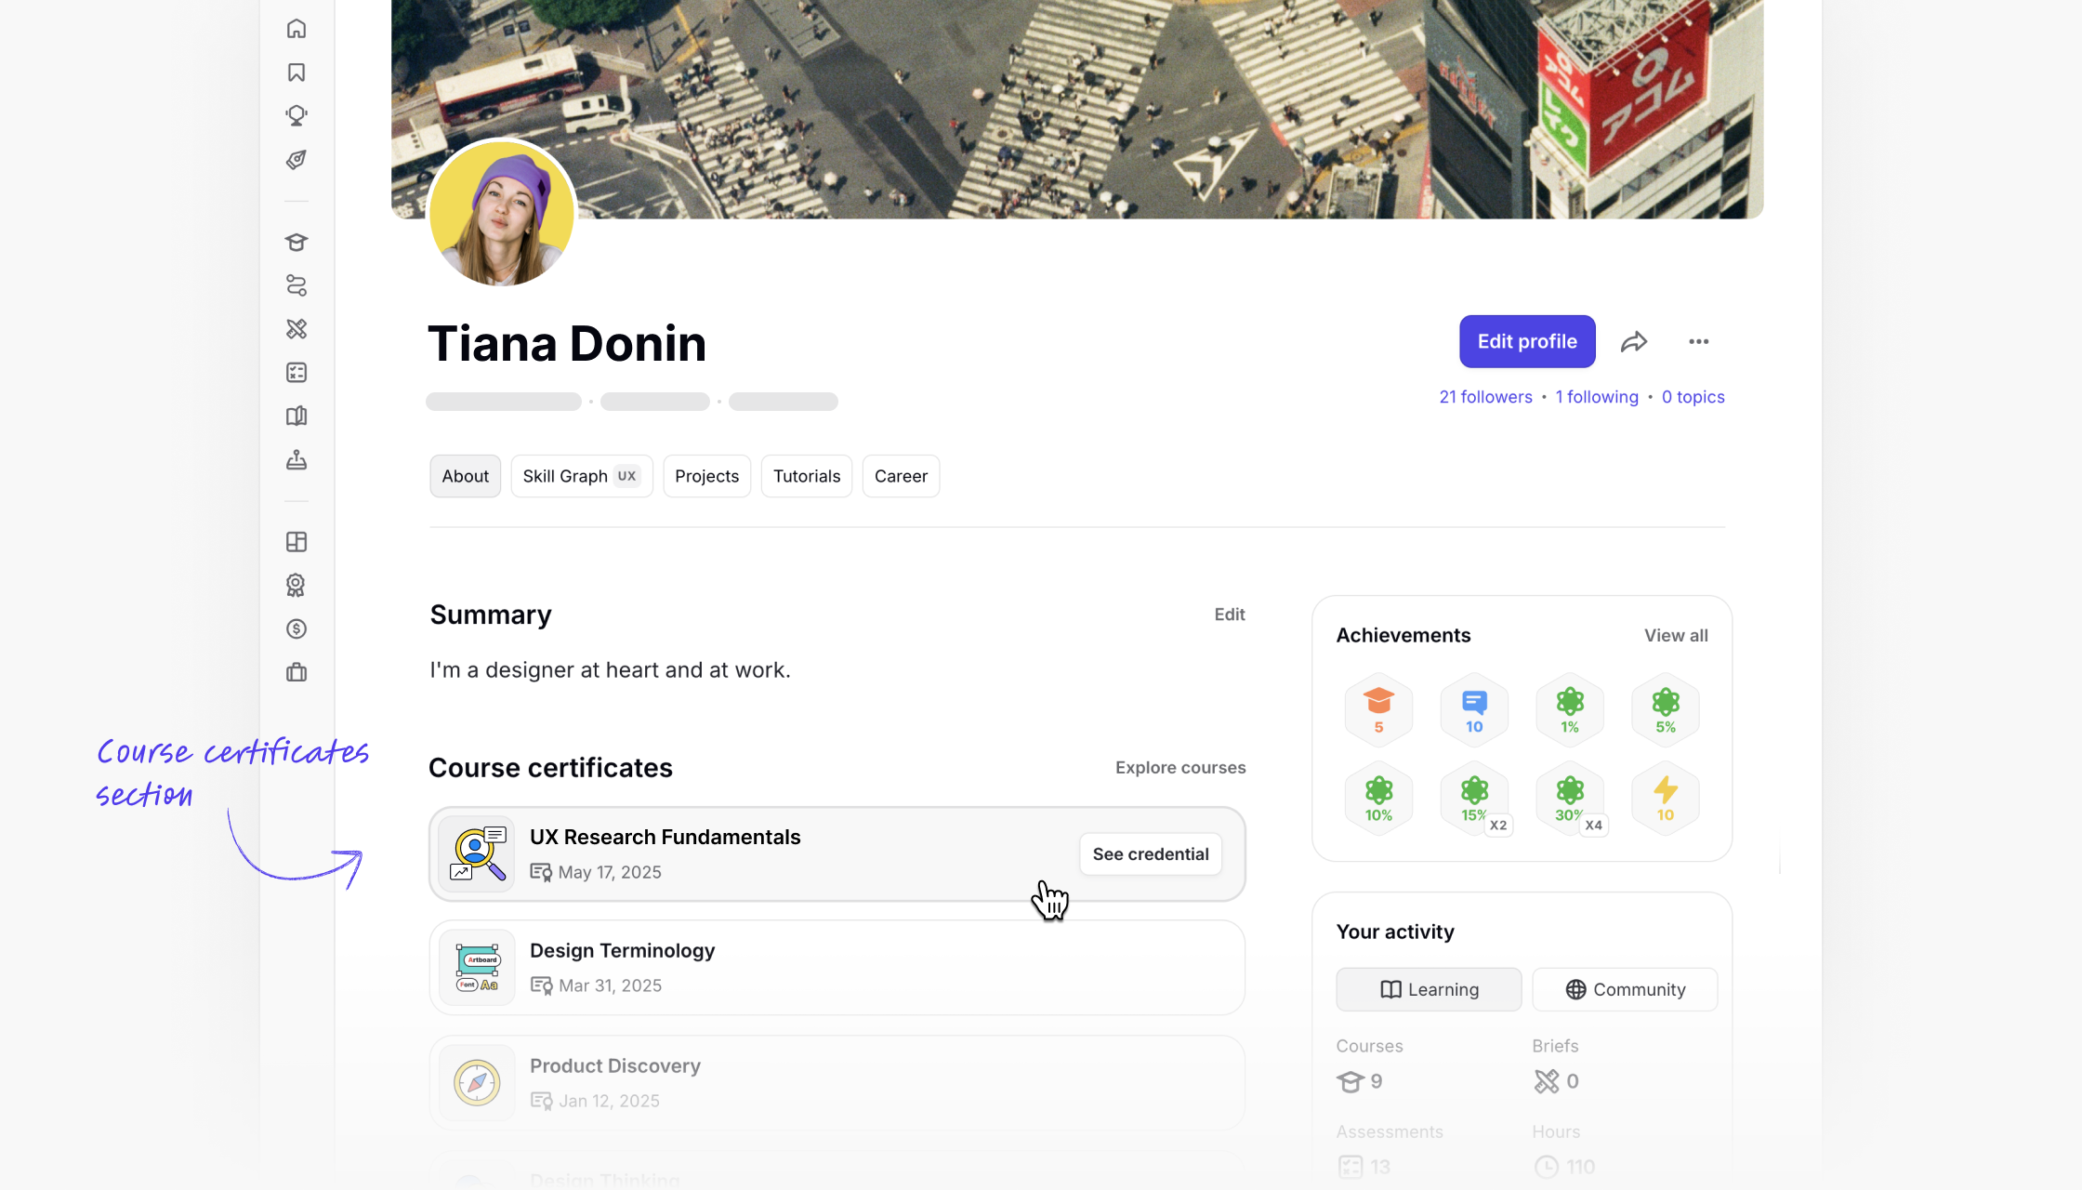Click Edit next to Summary

[1230, 615]
